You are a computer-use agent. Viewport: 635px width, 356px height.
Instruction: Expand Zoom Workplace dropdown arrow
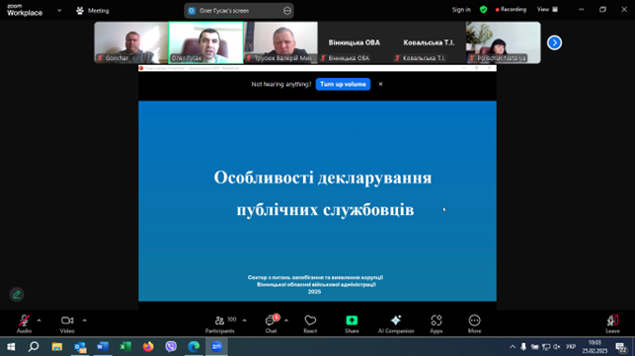59,11
